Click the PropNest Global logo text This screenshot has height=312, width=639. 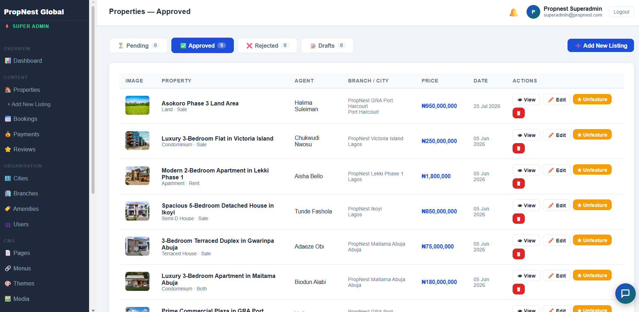[x=34, y=12]
